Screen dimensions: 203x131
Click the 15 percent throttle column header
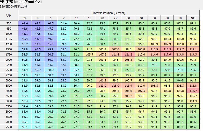click(89, 18)
